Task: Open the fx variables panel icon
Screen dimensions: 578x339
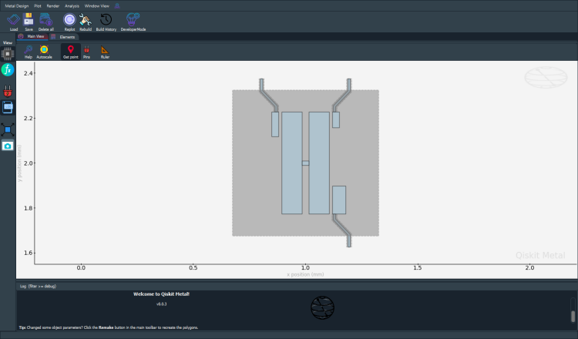Action: [8, 69]
